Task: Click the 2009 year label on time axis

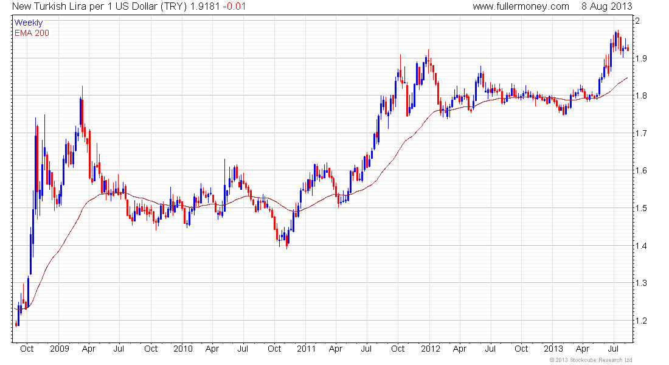Action: [x=60, y=349]
